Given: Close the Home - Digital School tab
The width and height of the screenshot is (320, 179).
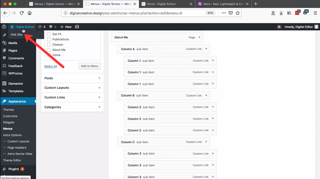Looking at the screenshot, I should (191, 4).
